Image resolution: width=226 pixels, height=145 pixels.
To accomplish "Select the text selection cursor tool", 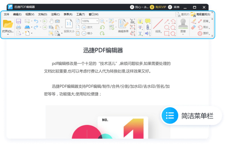I will pyautogui.click(x=51, y=27).
